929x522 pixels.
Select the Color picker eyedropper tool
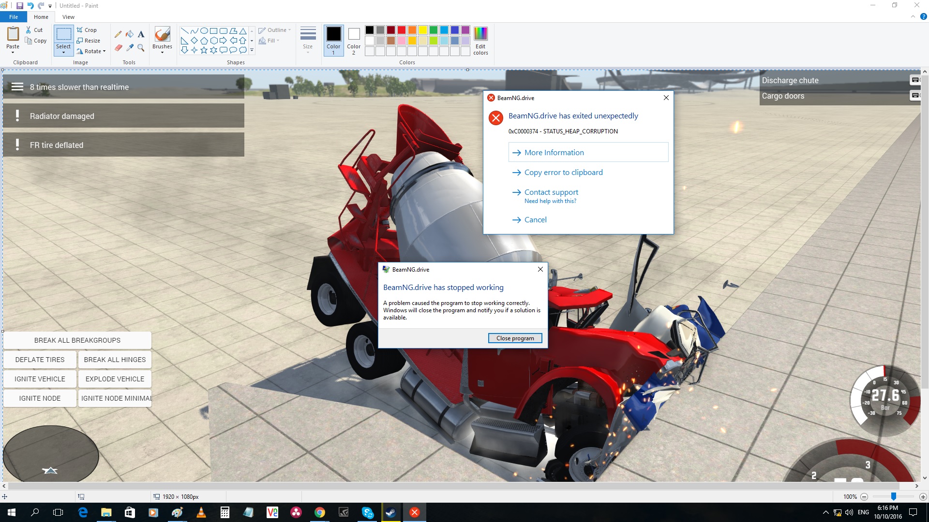tap(130, 47)
